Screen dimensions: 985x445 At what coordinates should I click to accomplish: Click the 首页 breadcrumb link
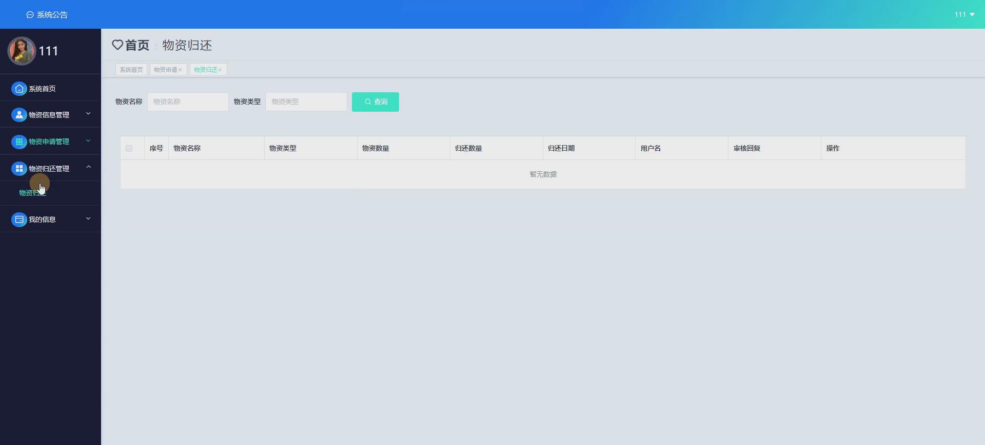137,45
